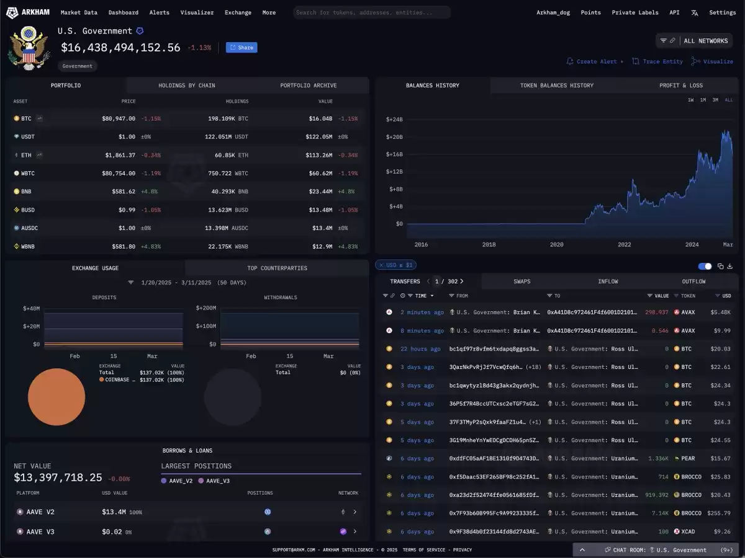Click the orange Coinbase legend dot

(x=102, y=379)
